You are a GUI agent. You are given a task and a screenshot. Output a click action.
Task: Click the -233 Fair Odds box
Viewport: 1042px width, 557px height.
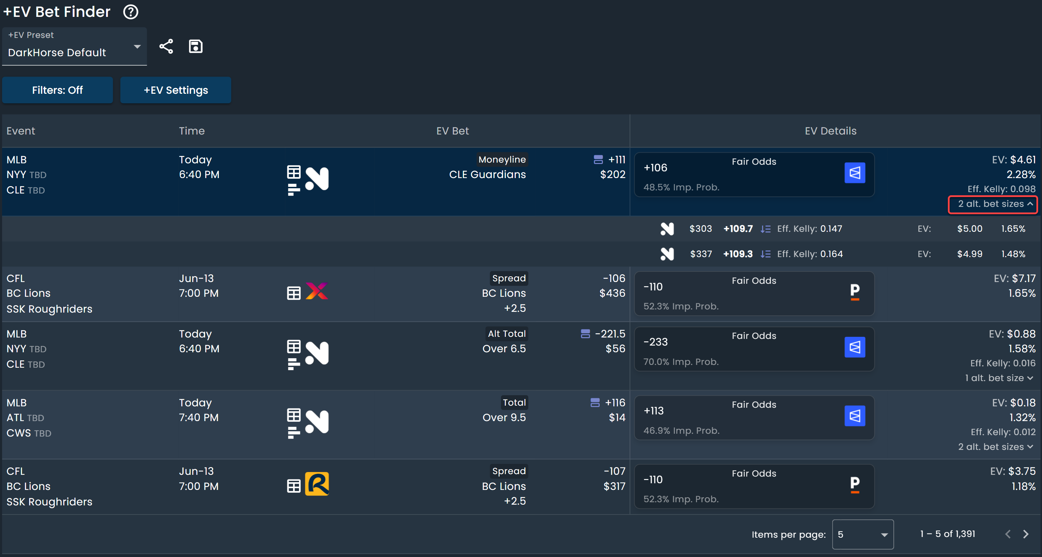tap(754, 349)
